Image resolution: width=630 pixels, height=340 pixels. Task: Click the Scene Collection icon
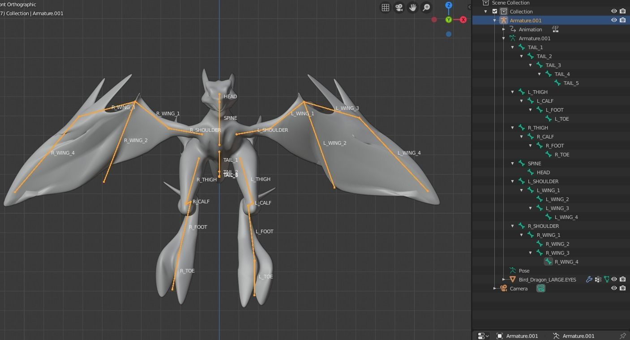[486, 3]
